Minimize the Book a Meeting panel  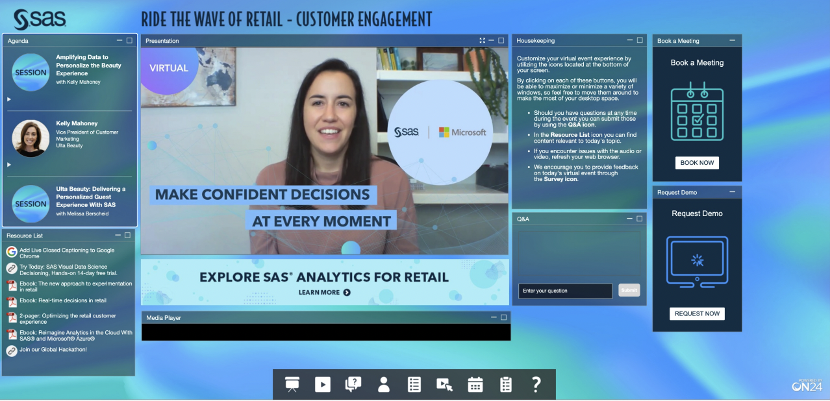pyautogui.click(x=733, y=40)
